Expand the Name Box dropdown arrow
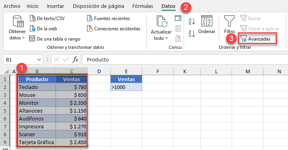This screenshot has height=150, width=288. click(x=39, y=60)
